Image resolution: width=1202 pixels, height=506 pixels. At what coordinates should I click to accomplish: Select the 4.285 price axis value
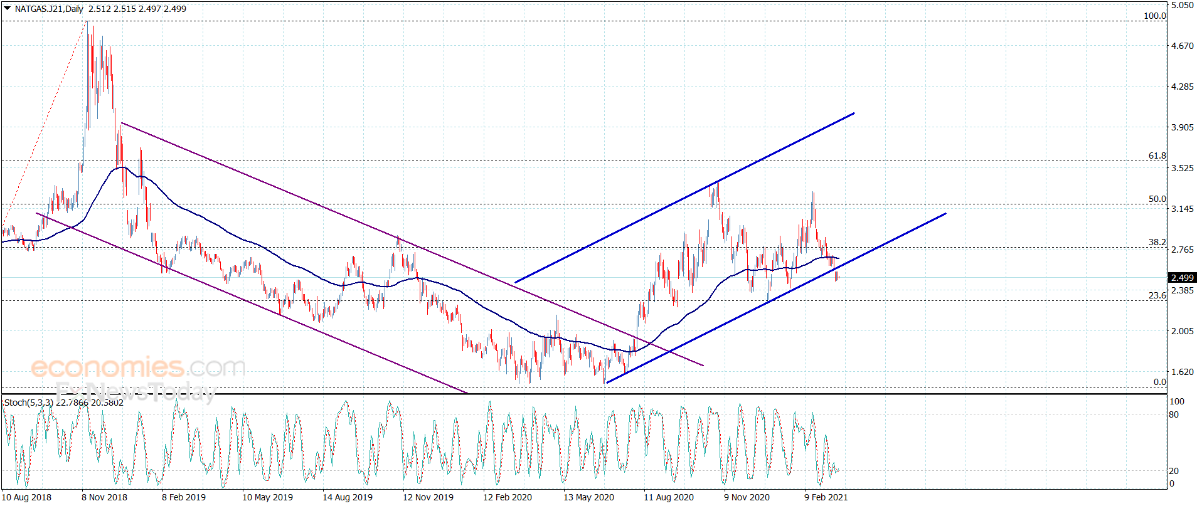coord(1183,87)
